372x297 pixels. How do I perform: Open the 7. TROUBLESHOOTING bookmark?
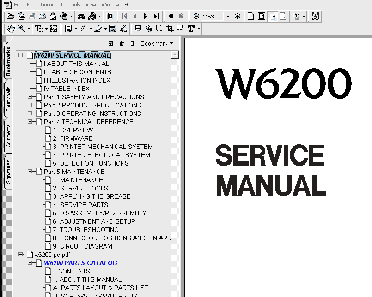click(85, 230)
